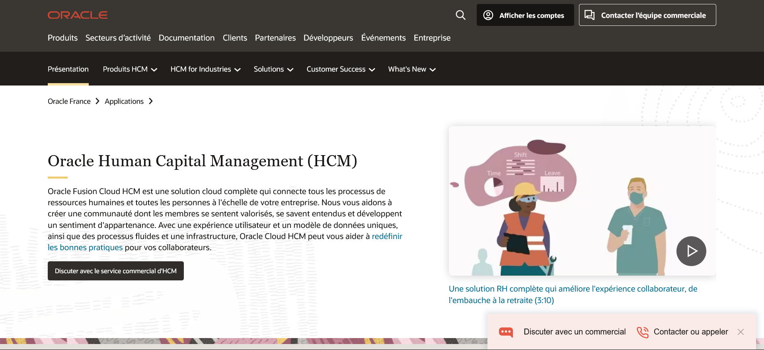Image resolution: width=764 pixels, height=350 pixels.
Task: Click the red chat bubble icon
Action: click(x=506, y=332)
